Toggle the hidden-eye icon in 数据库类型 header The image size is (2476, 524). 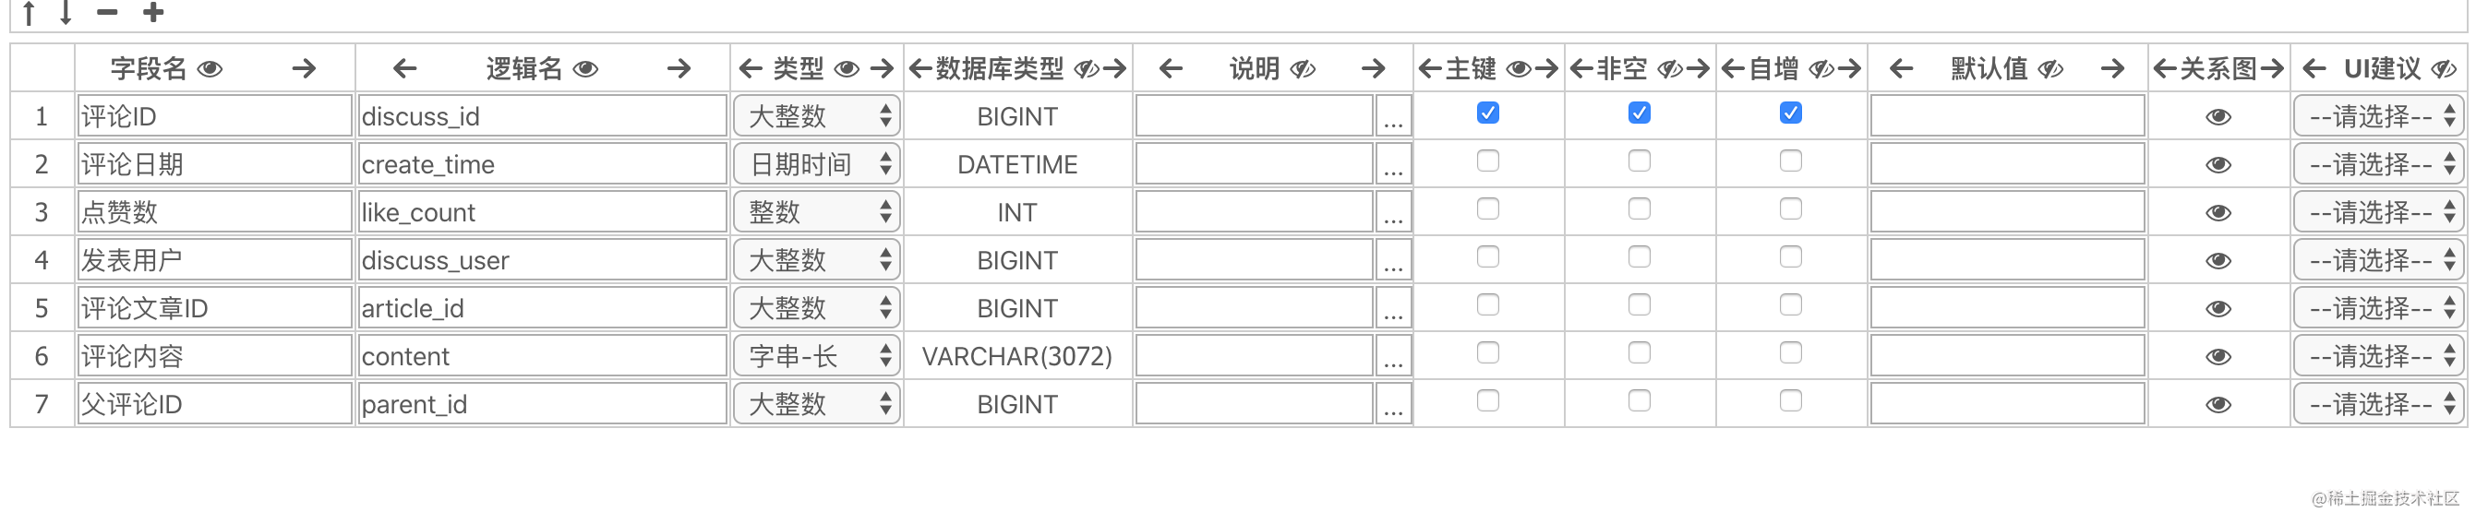pos(1086,69)
